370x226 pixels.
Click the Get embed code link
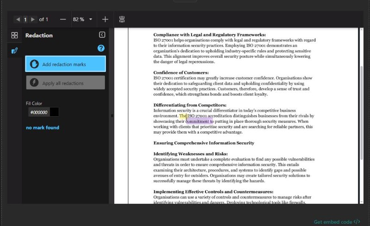[x=336, y=222]
